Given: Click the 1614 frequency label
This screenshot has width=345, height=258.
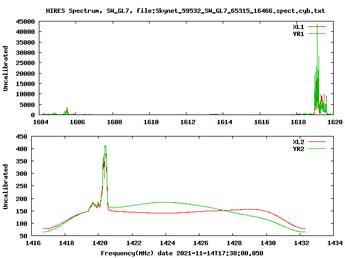Looking at the screenshot, I should (224, 122).
